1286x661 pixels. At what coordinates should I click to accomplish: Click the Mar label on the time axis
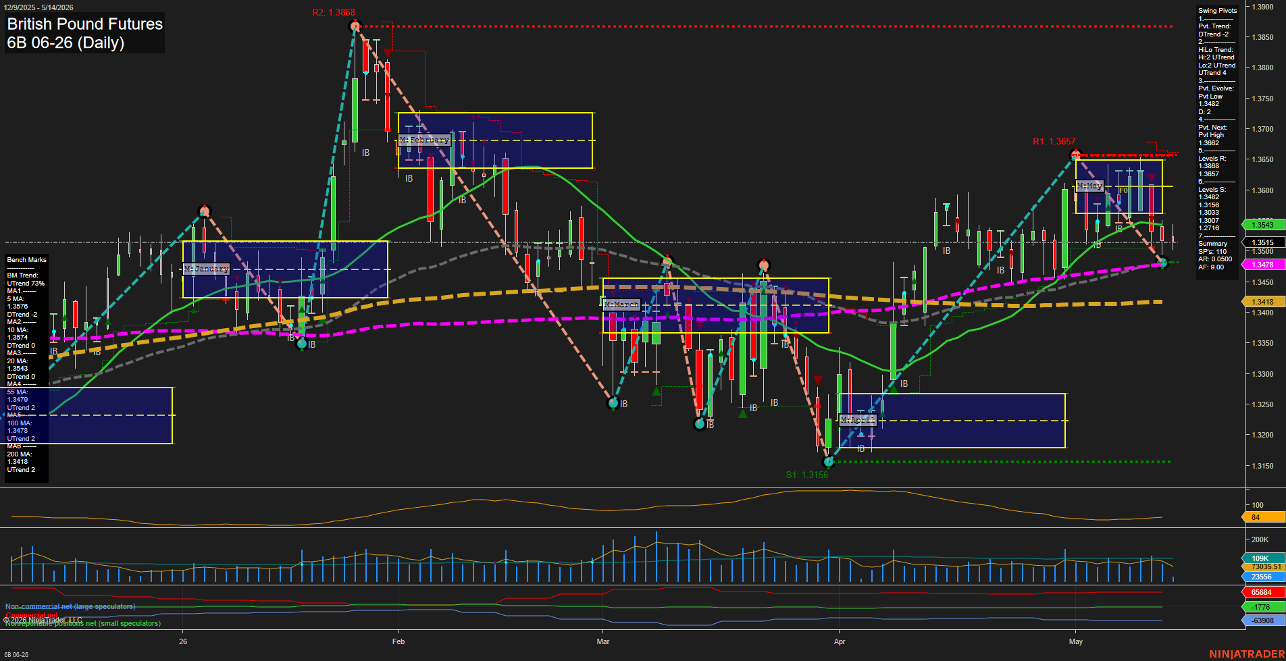pyautogui.click(x=603, y=641)
